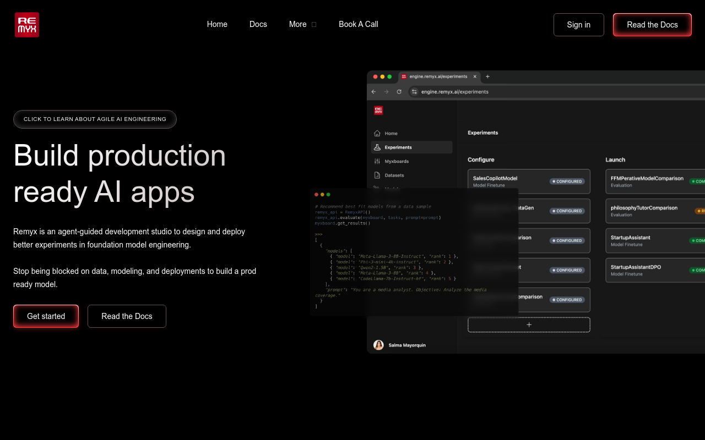
Task: Click the address bar showing engine.remyx.ai/experiments
Action: coord(556,92)
